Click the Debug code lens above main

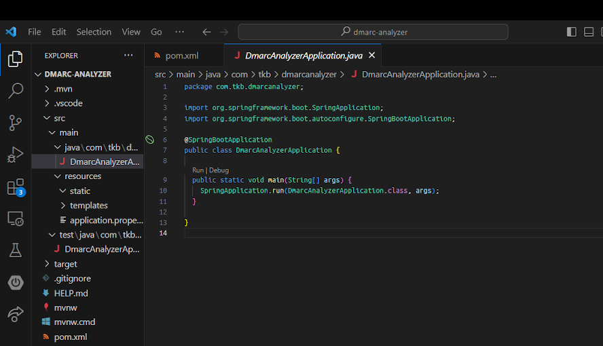pyautogui.click(x=219, y=170)
